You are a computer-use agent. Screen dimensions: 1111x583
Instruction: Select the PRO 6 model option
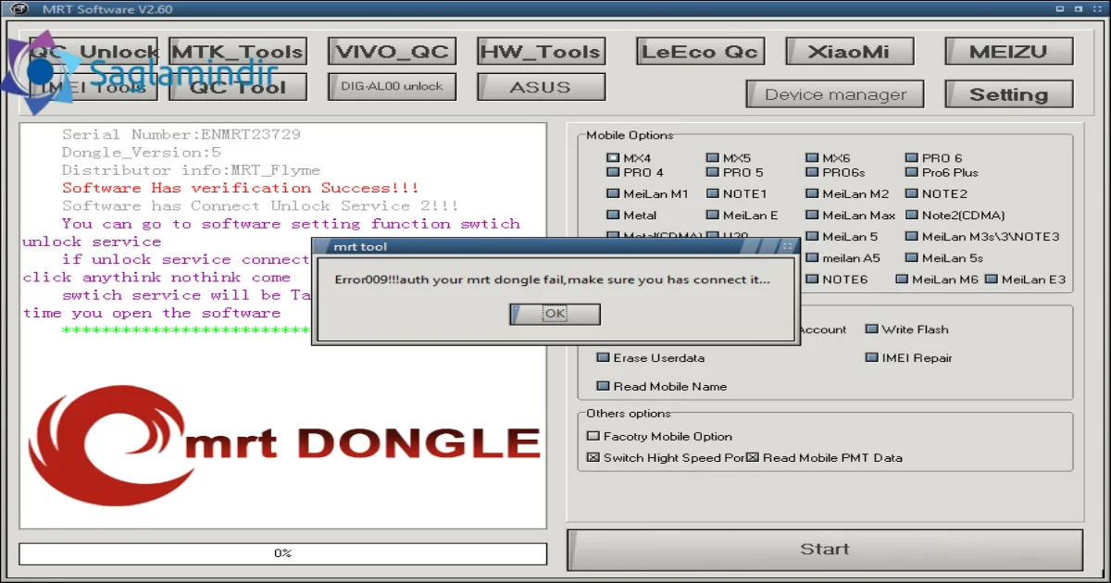tap(934, 158)
